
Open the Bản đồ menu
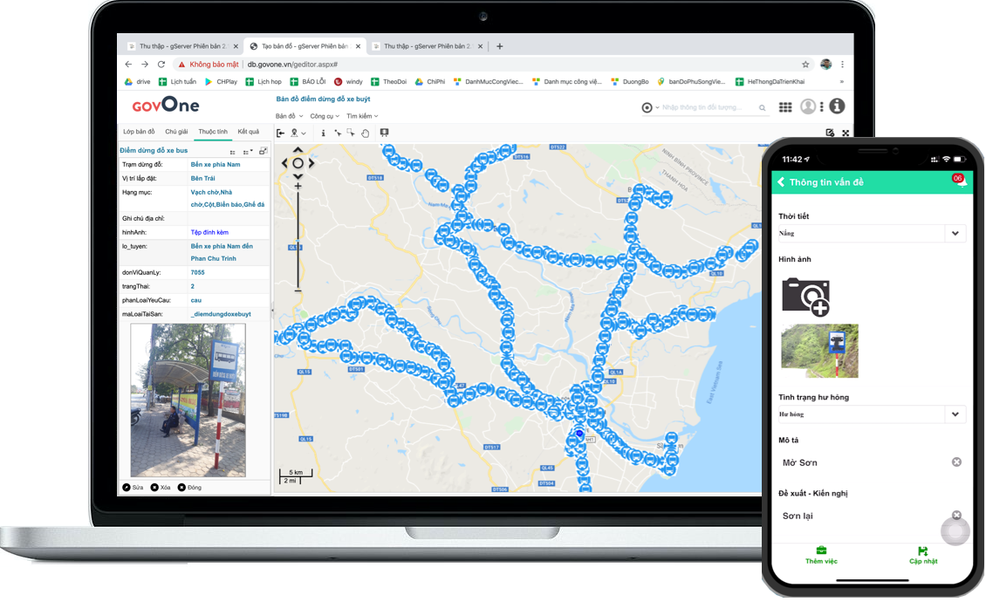(287, 116)
